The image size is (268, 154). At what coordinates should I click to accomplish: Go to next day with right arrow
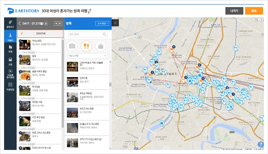(x=60, y=24)
